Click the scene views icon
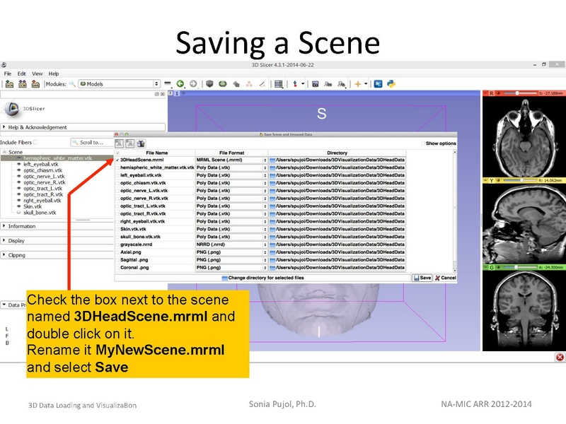The image size is (566, 424). (x=328, y=84)
